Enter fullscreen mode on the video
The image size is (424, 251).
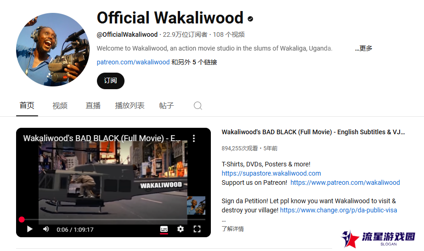(197, 229)
